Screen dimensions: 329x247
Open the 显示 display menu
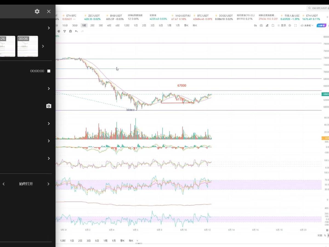tap(282, 26)
